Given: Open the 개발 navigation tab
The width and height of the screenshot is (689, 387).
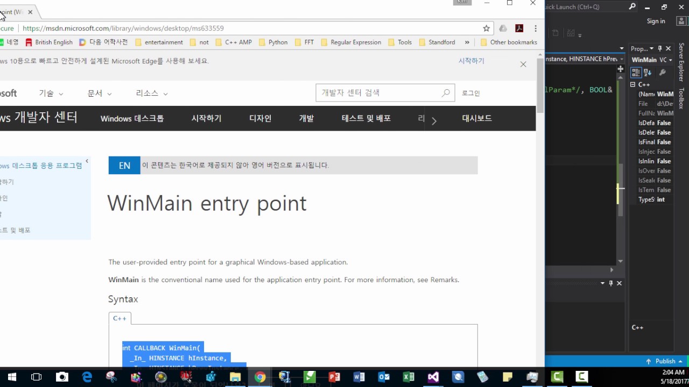Looking at the screenshot, I should pos(306,118).
